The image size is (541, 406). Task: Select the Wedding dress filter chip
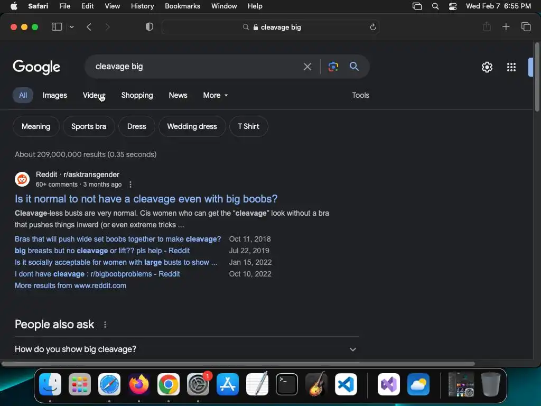(x=192, y=126)
